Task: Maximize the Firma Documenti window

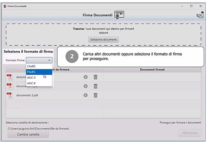Action: click(191, 6)
